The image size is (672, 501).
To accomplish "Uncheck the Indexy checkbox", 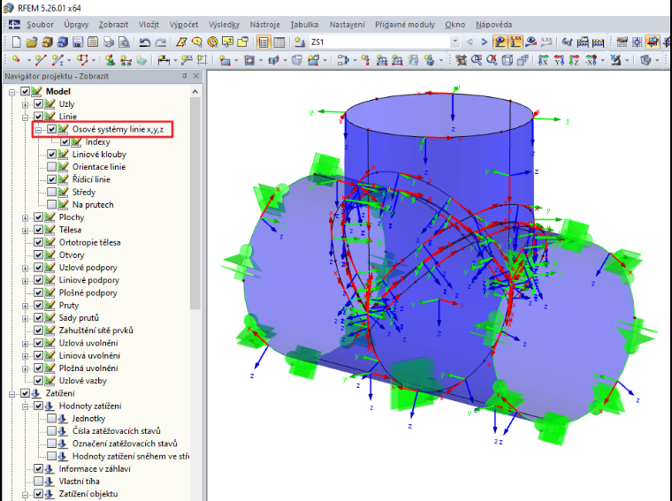I will [x=65, y=141].
